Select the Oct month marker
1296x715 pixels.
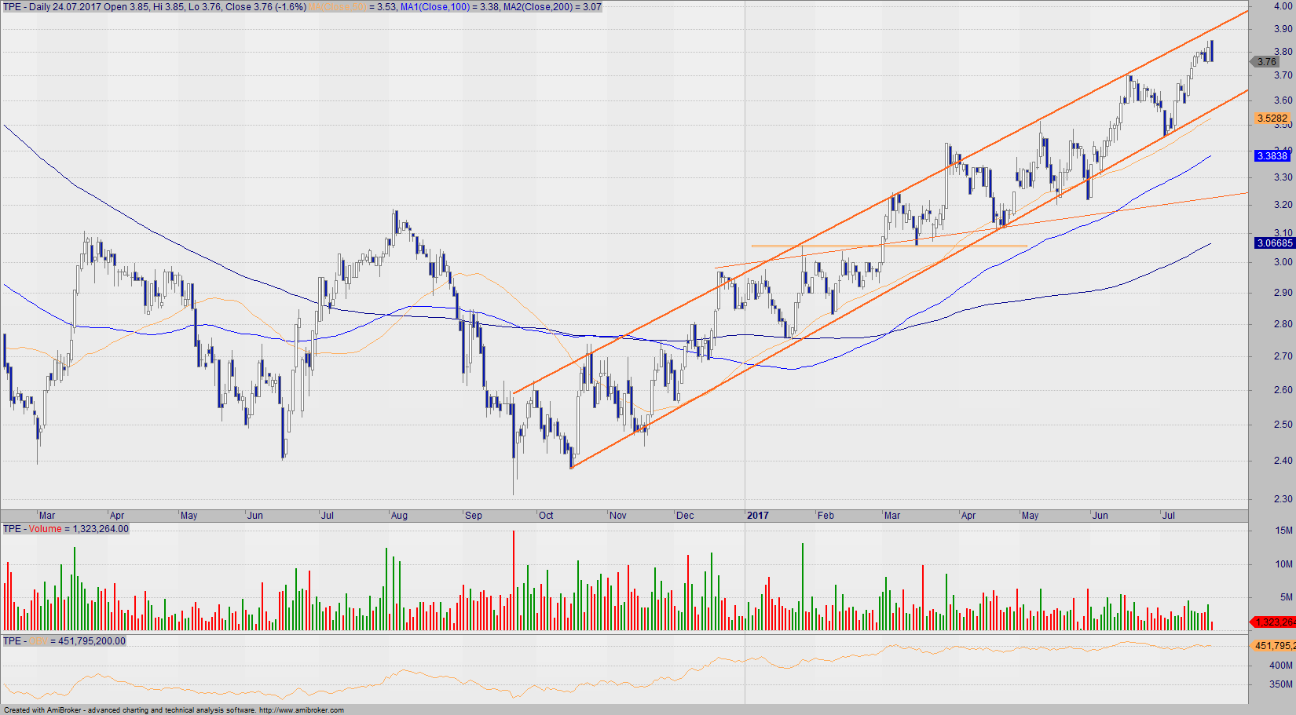click(x=546, y=516)
